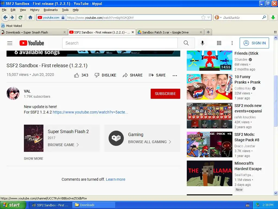
Task: Click the padlock site security icon
Action: tap(63, 17)
